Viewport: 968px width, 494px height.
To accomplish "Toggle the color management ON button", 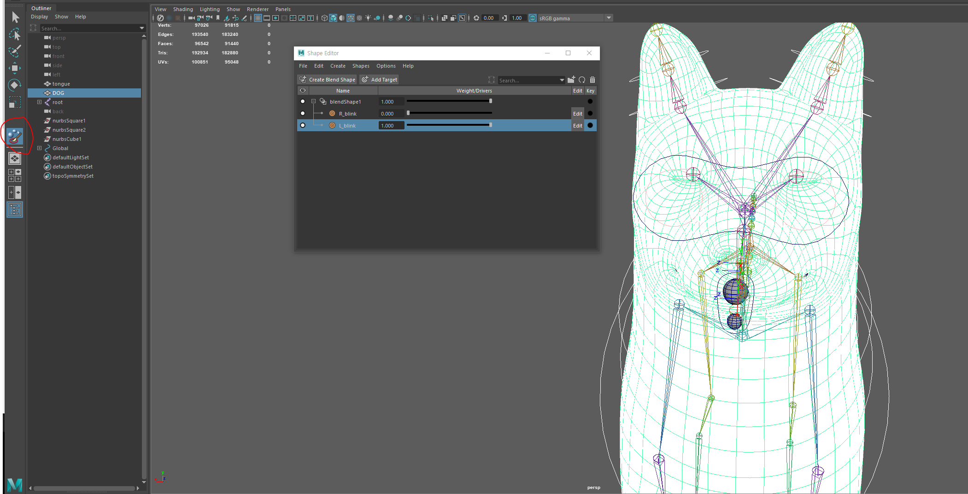I will [x=533, y=18].
